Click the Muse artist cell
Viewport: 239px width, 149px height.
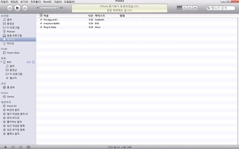[x=97, y=27]
